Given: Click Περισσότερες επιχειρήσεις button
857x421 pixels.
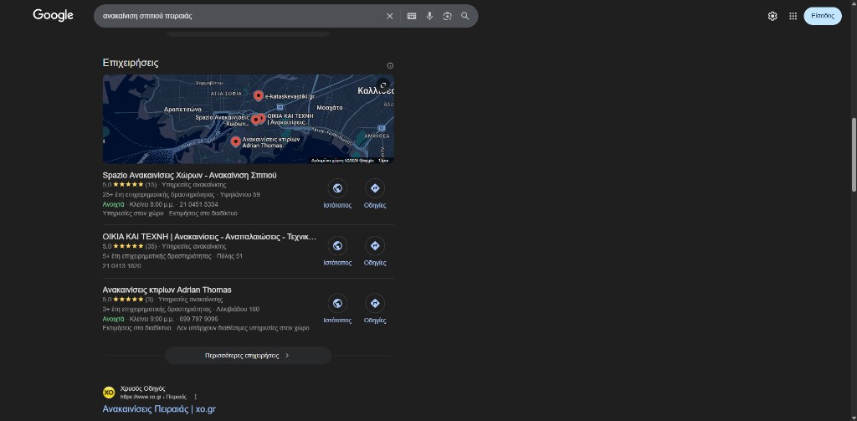Looking at the screenshot, I should coord(248,356).
